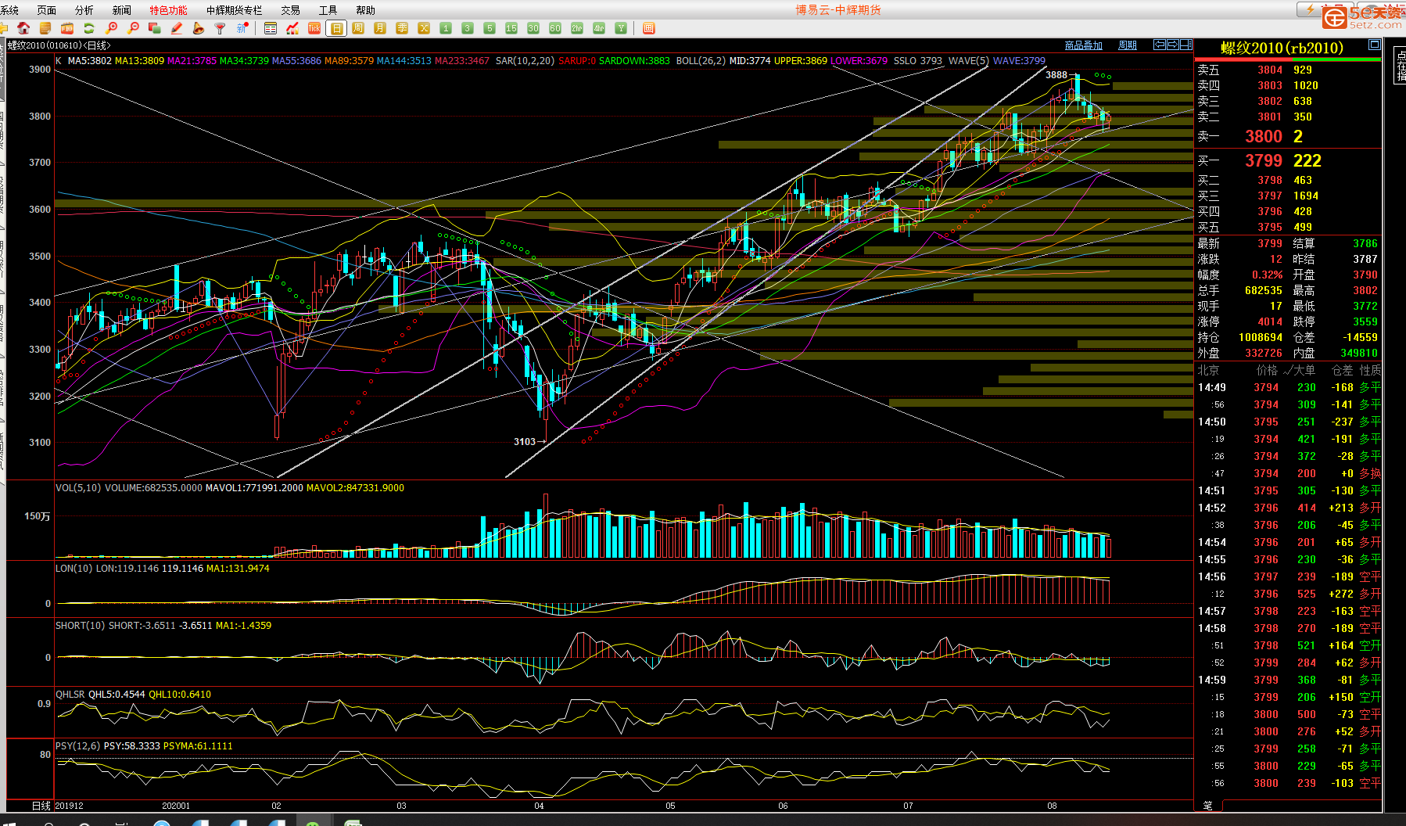Click the 持仓 value 1008694
This screenshot has width=1406, height=826.
coord(1261,337)
